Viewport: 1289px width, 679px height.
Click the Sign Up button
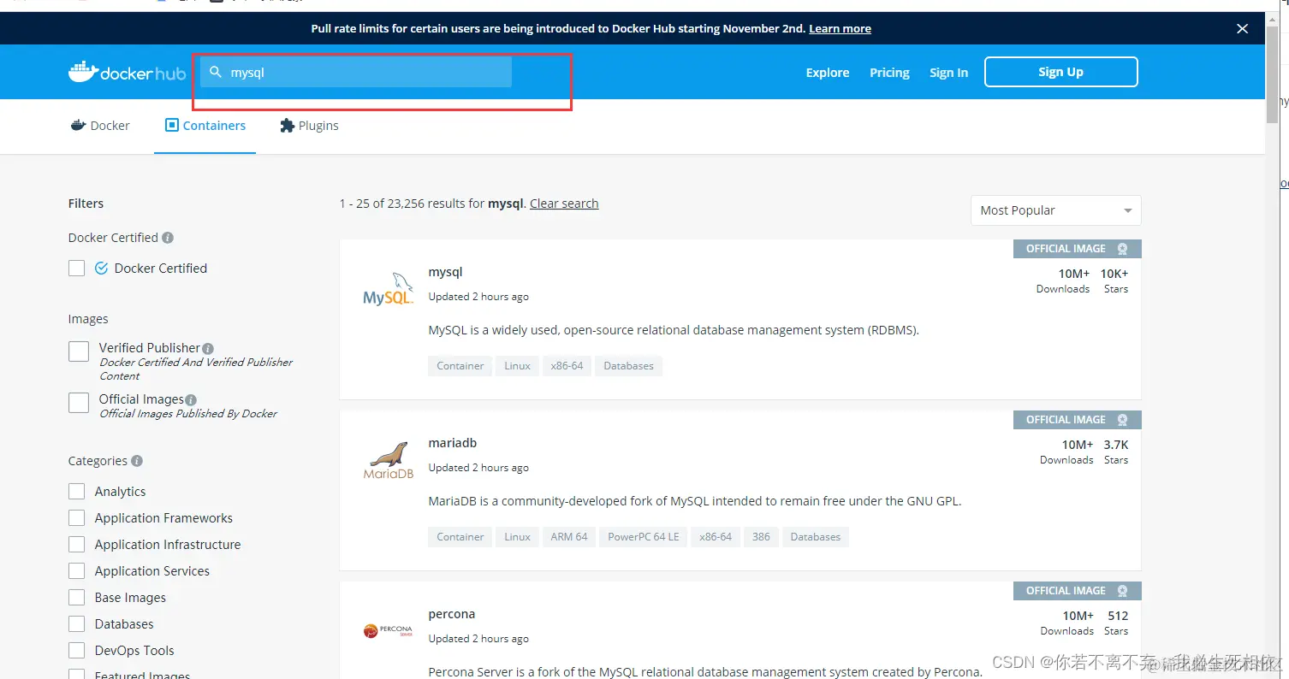[1060, 72]
